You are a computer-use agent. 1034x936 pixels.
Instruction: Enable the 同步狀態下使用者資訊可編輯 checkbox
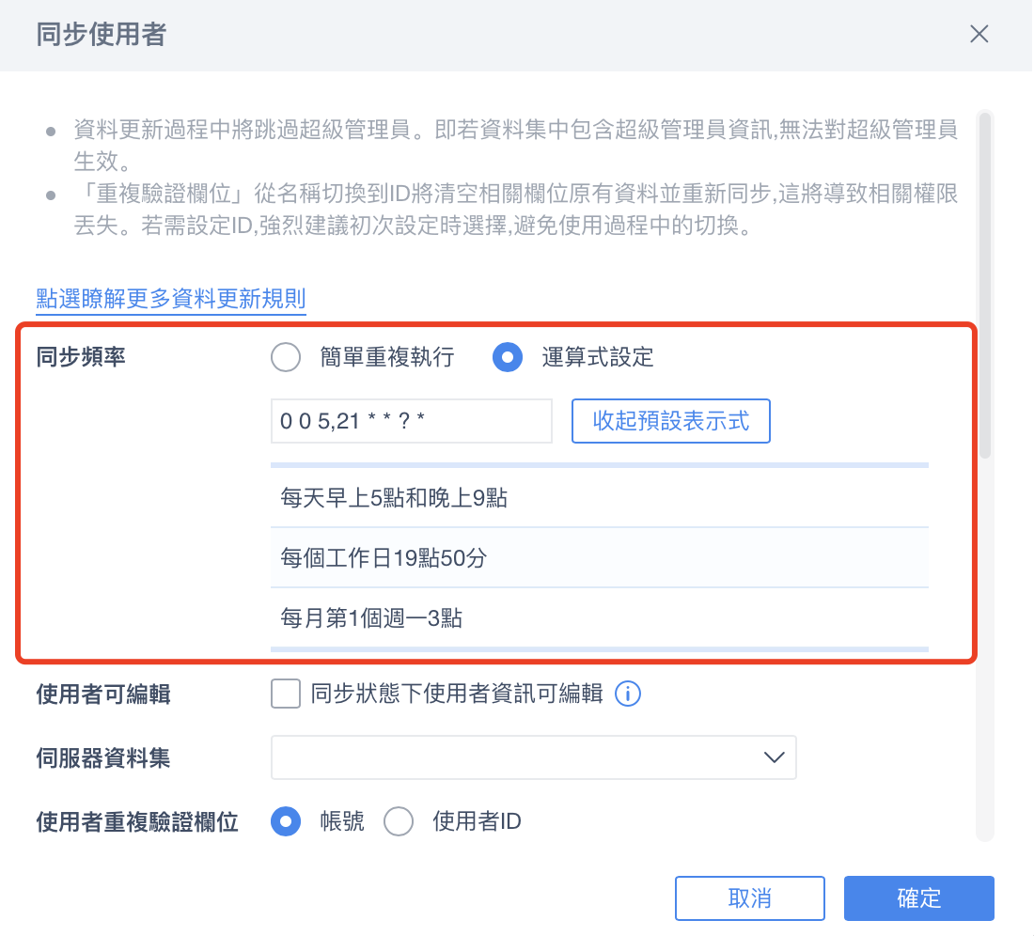click(x=286, y=694)
